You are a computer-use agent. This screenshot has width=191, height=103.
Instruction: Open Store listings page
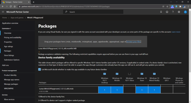point(9,55)
